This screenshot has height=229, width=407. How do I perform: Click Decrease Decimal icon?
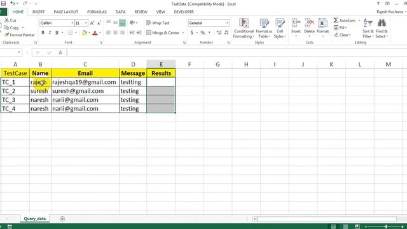point(226,32)
